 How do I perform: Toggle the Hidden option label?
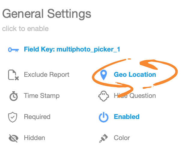[35, 138]
